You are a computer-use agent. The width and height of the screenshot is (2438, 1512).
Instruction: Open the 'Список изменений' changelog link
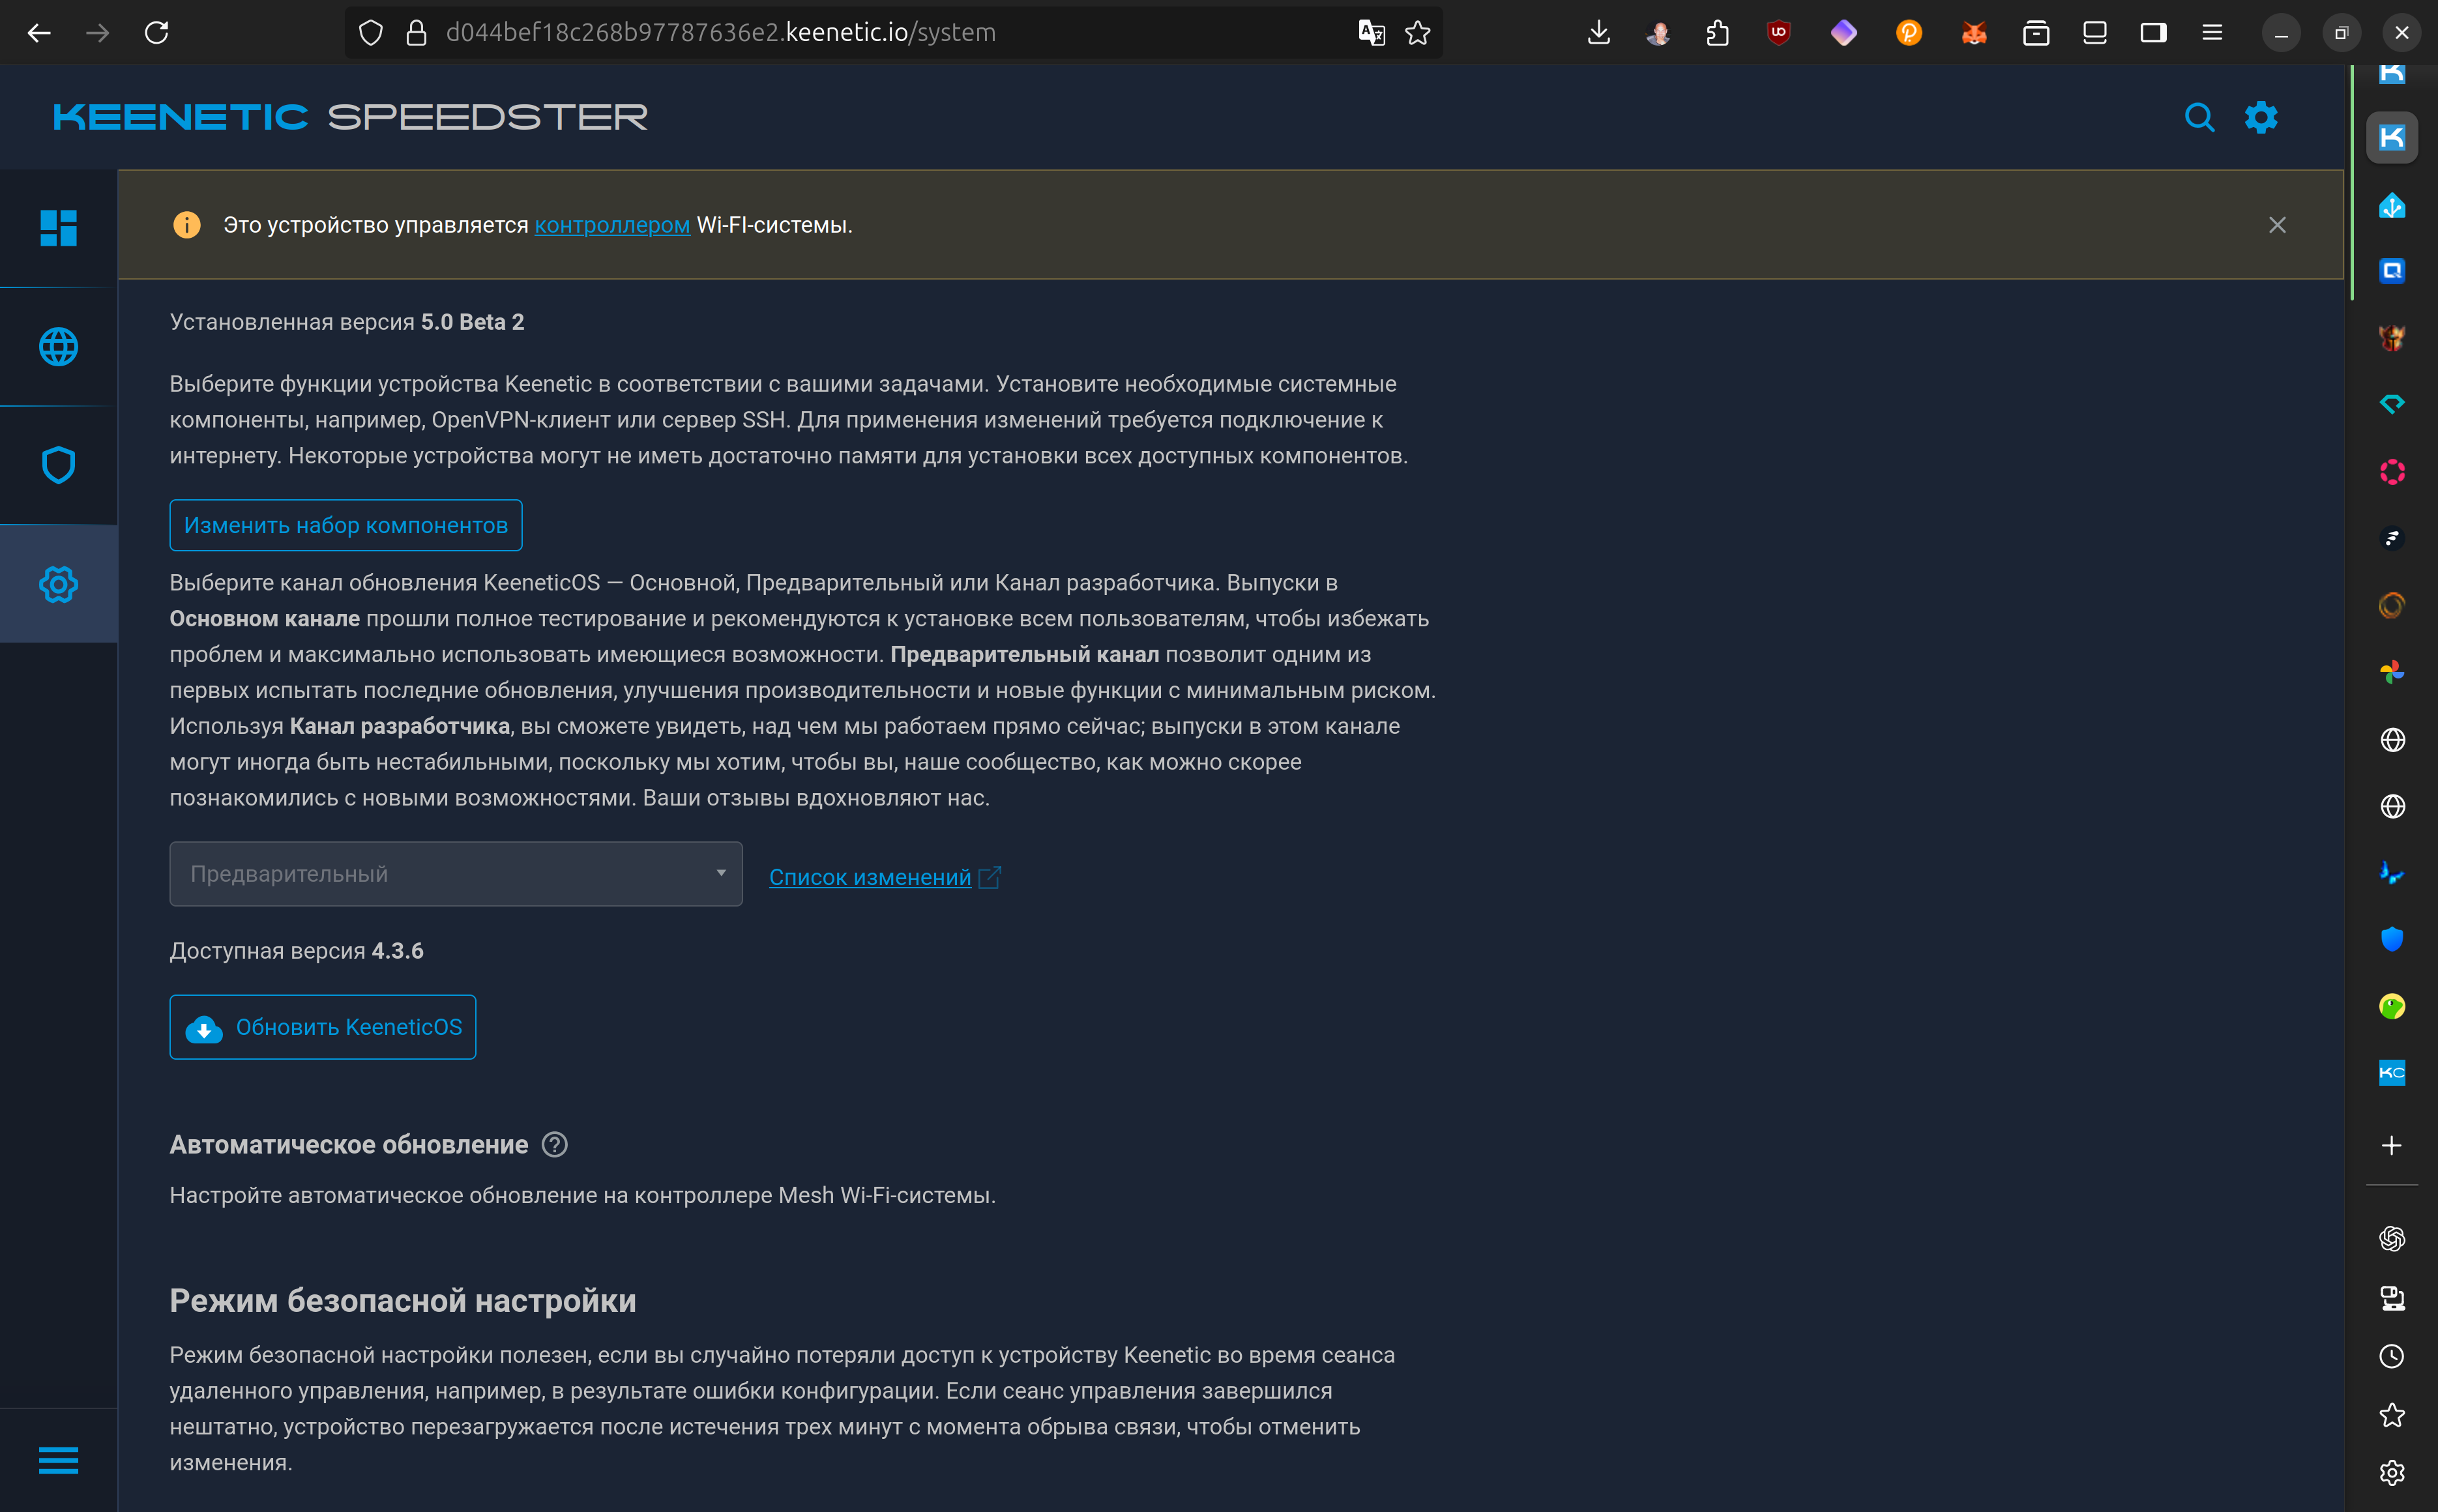click(x=869, y=877)
